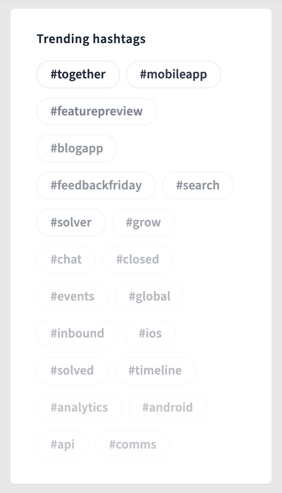Viewport: 282px width, 493px height.
Task: Click the #featurepreview tag
Action: tap(96, 111)
